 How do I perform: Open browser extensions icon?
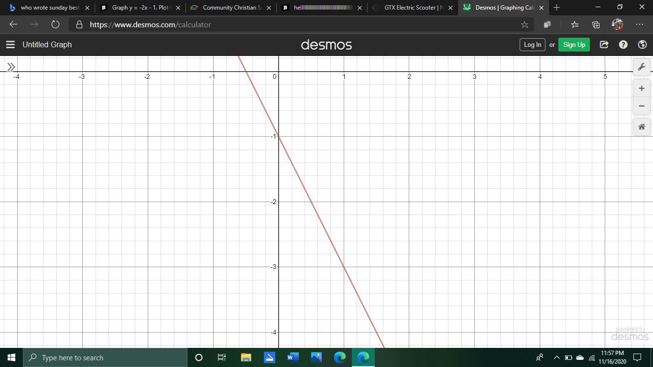[x=547, y=24]
